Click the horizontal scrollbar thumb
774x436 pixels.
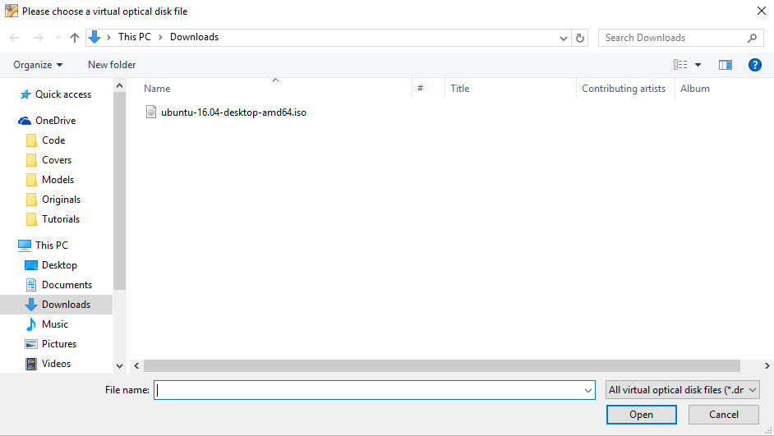(x=442, y=366)
